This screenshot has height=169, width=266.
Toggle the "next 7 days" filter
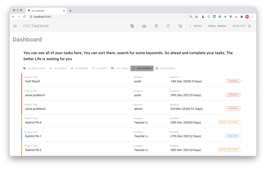point(119,68)
